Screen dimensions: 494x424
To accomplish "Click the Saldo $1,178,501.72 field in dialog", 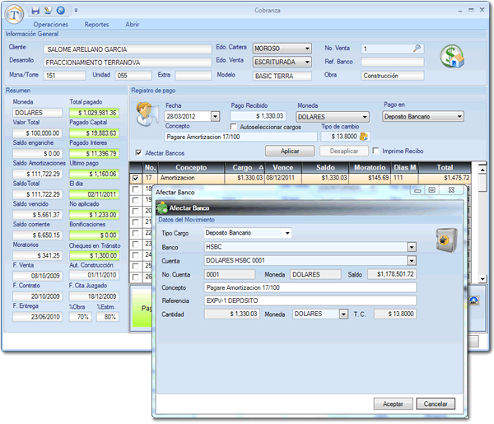I will click(x=392, y=274).
